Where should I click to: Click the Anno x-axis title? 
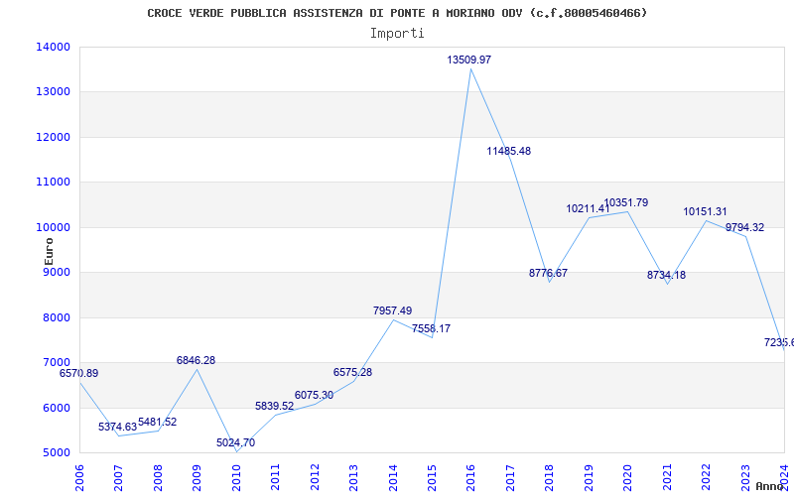point(770,486)
